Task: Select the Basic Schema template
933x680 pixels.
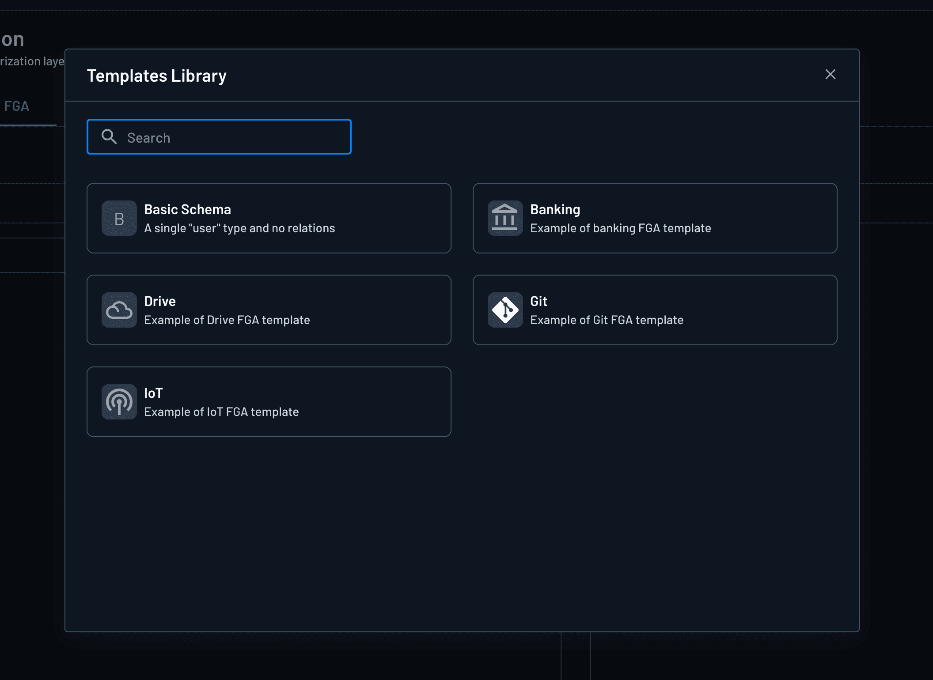Action: tap(269, 218)
